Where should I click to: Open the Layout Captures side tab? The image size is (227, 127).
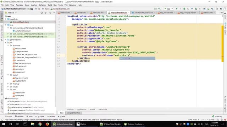point(2,106)
